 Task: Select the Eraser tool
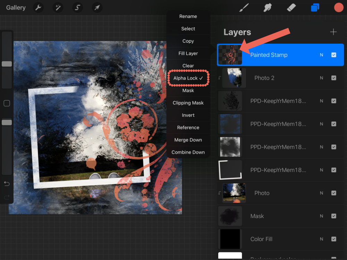tap(291, 8)
